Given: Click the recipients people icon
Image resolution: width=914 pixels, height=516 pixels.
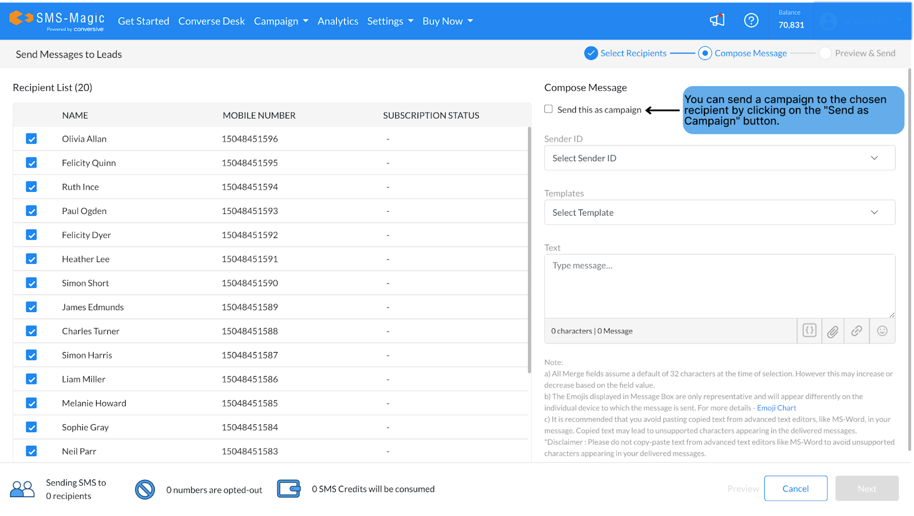Looking at the screenshot, I should [x=22, y=489].
